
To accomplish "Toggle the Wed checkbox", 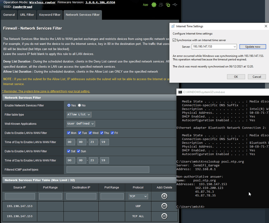I will coord(90,133).
